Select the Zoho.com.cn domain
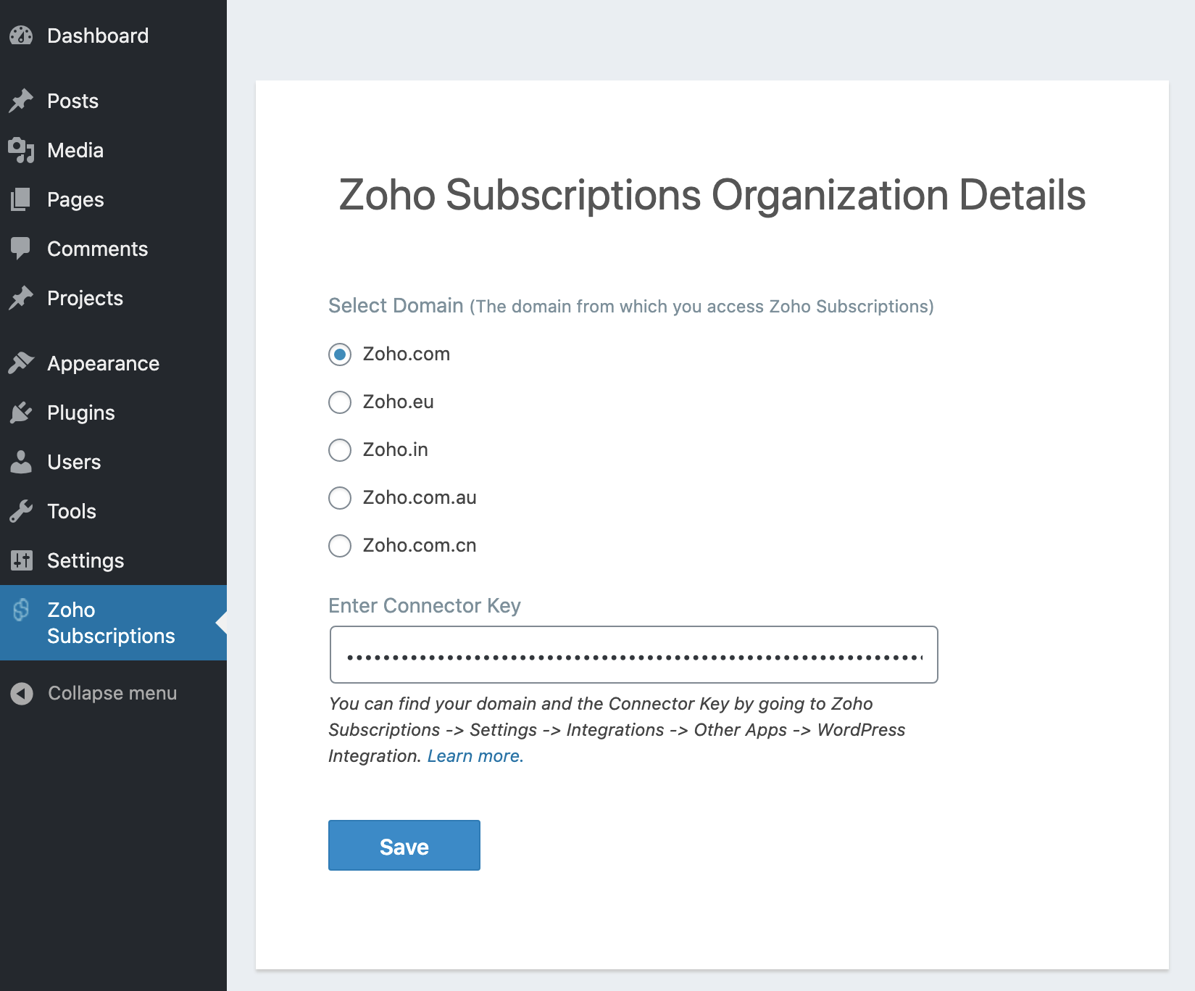The width and height of the screenshot is (1195, 991). click(339, 546)
